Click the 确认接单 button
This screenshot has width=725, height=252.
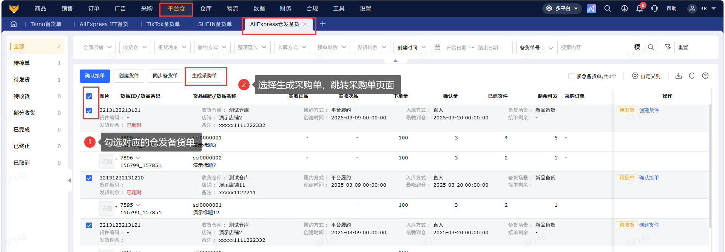[95, 76]
